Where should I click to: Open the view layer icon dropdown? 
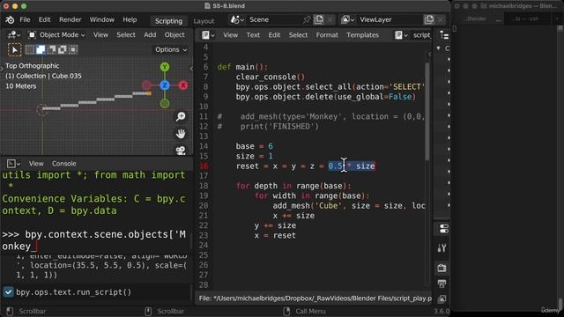tap(347, 19)
